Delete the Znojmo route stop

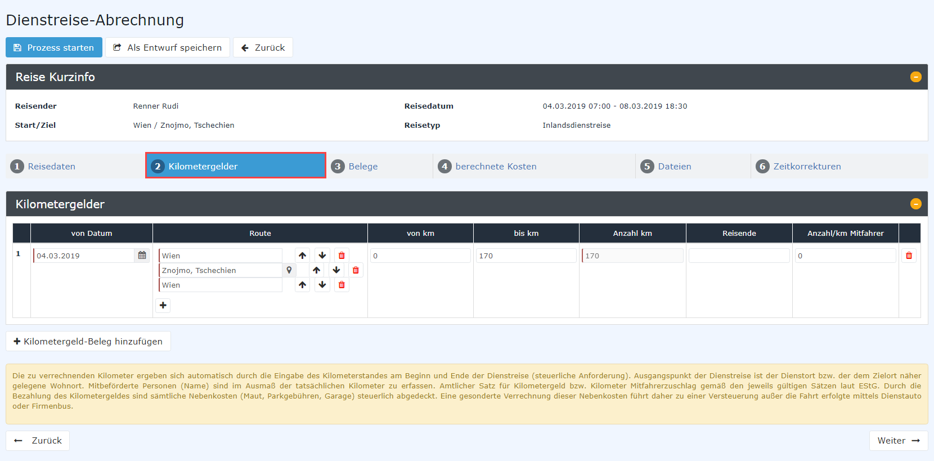(356, 270)
